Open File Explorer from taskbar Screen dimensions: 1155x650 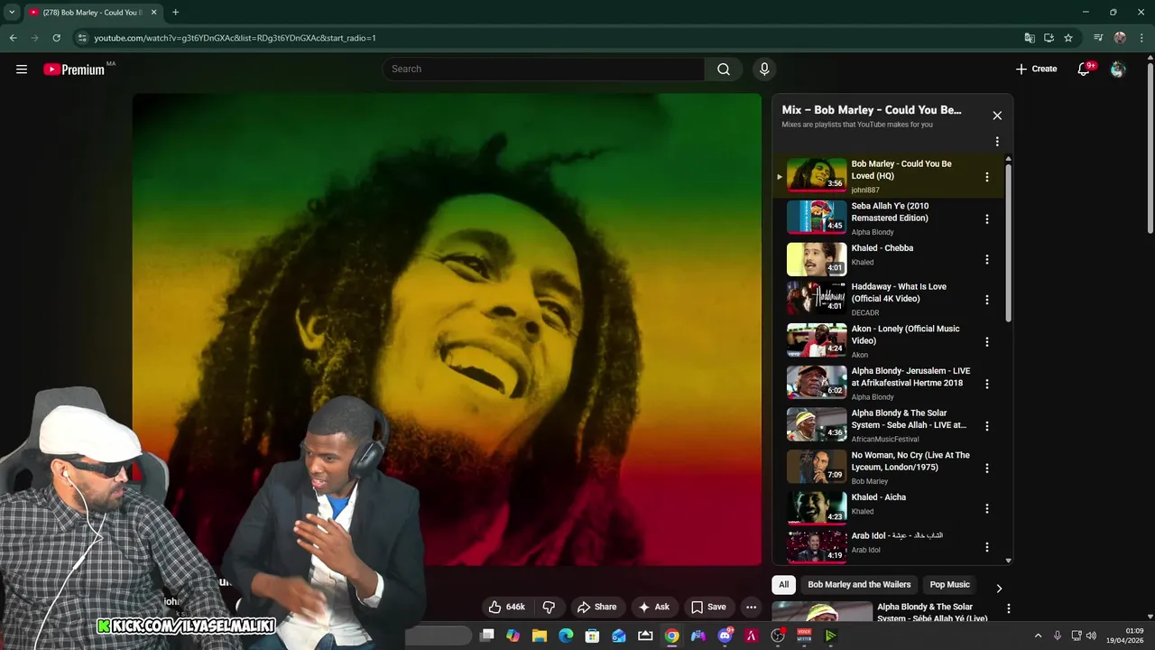click(x=540, y=636)
